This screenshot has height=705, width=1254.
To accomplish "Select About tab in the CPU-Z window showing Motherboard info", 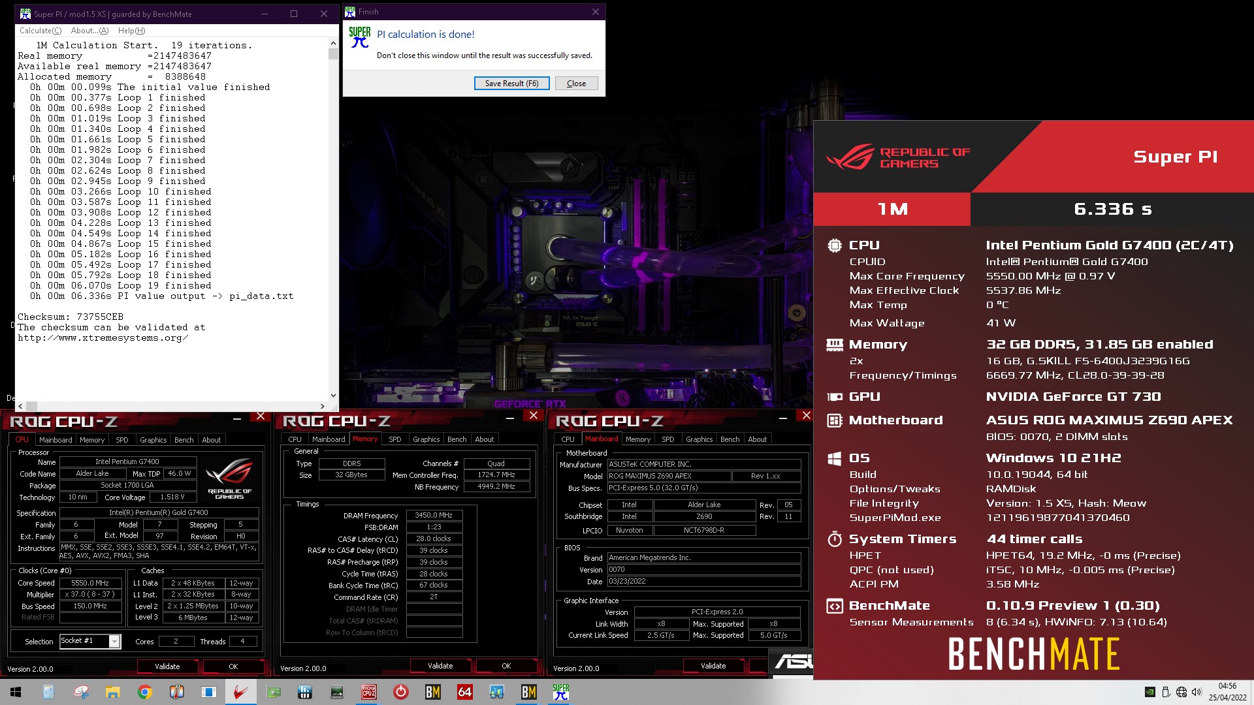I will tap(758, 439).
